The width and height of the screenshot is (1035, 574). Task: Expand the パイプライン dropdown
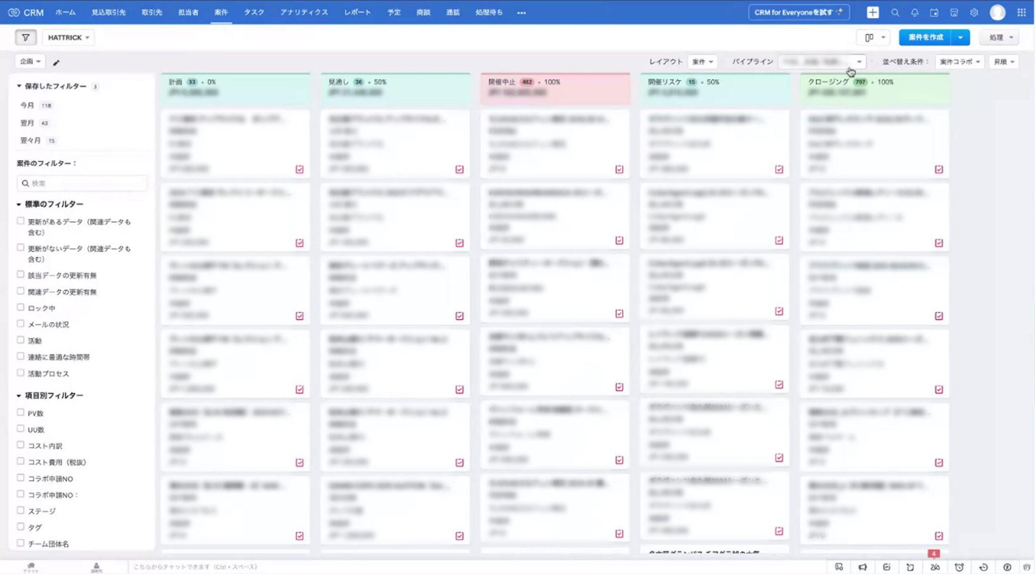coord(822,62)
